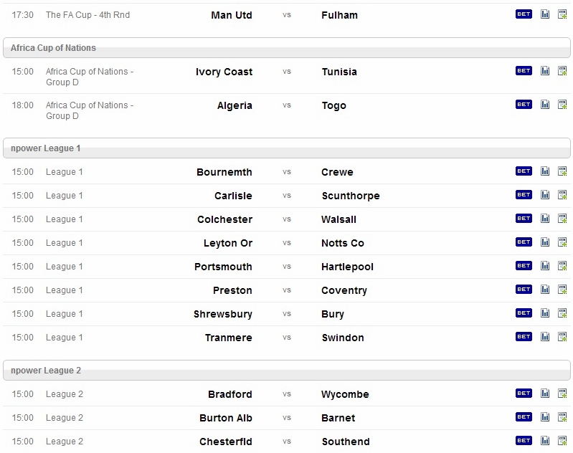573x453 pixels.
Task: Open stats icon for Bradford vs Wycombe
Action: click(545, 393)
